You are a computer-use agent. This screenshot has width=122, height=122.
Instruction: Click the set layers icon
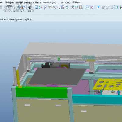pos(76,7)
